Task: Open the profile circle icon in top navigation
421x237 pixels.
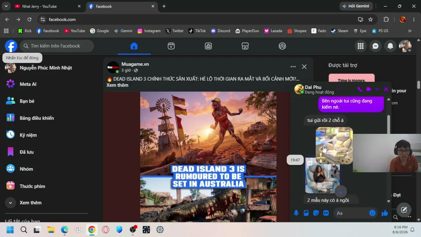Action: (x=282, y=46)
